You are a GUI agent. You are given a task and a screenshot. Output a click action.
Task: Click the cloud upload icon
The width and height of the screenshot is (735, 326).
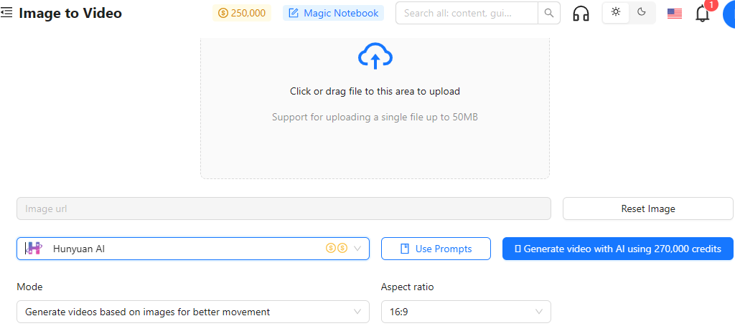click(375, 56)
